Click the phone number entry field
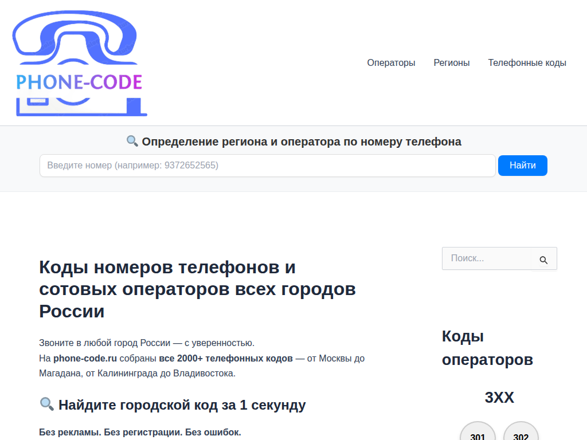The width and height of the screenshot is (587, 440). [267, 166]
